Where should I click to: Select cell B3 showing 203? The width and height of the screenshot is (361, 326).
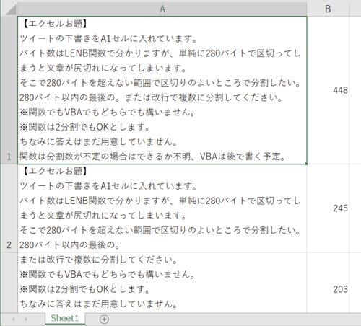pos(328,283)
